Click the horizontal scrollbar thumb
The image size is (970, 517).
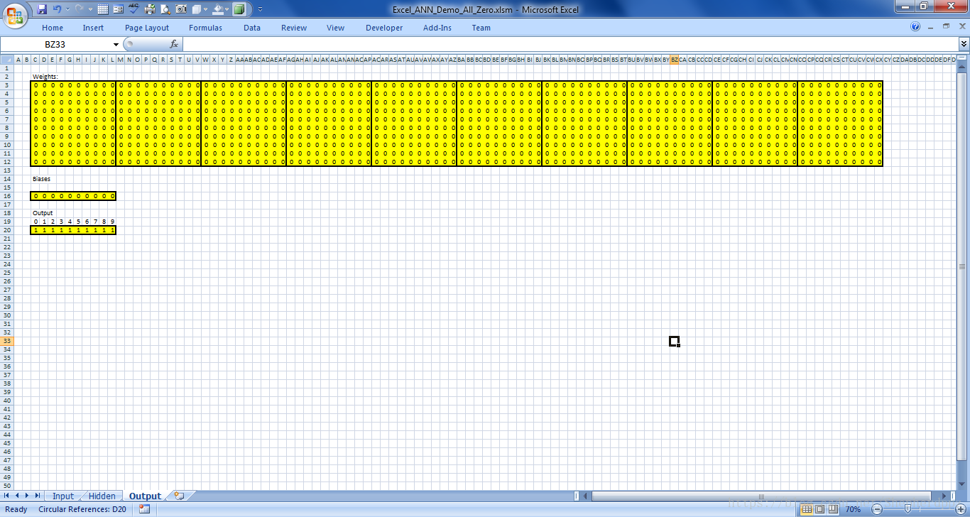[x=761, y=496]
